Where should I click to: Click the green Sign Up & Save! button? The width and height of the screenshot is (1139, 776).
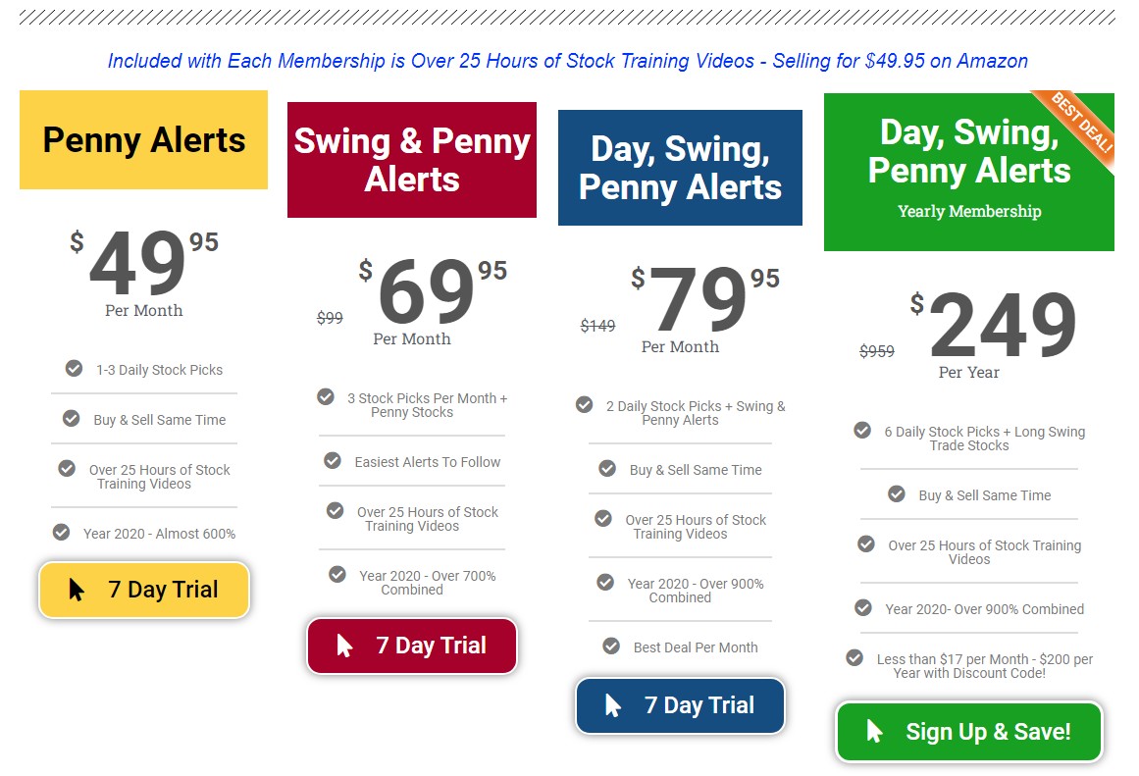(969, 731)
